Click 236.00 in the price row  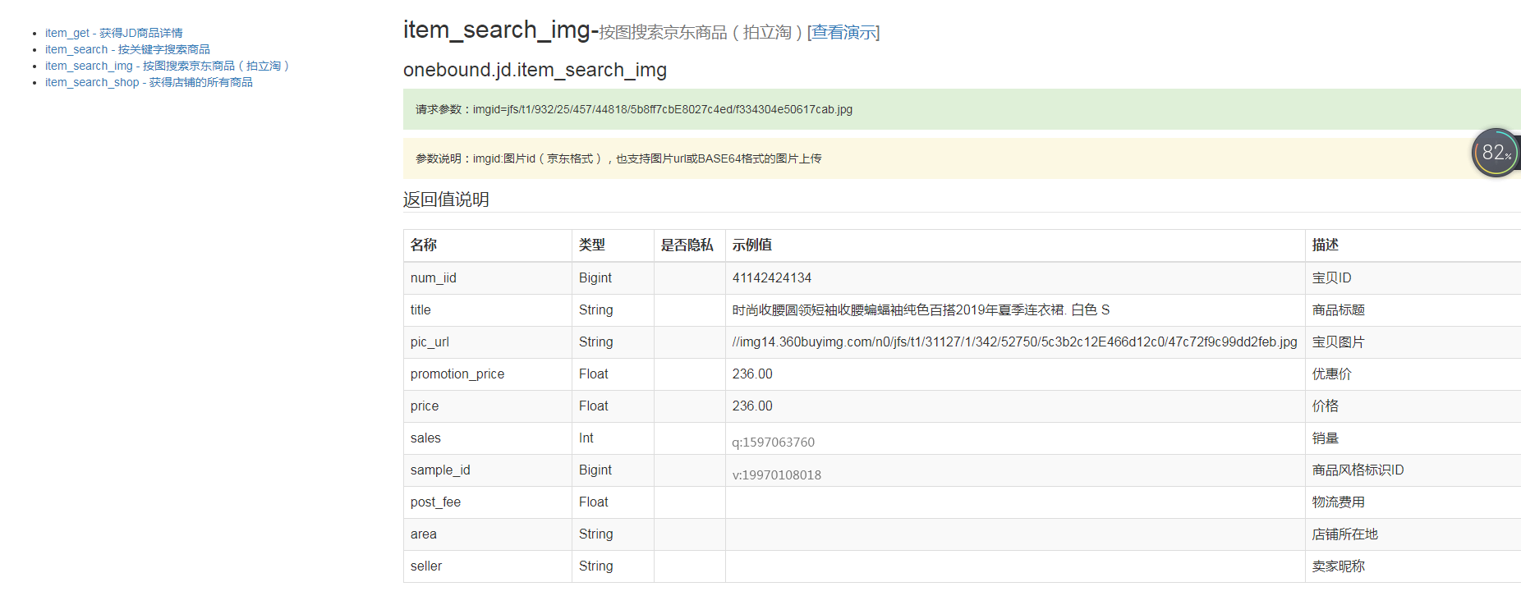tap(752, 406)
